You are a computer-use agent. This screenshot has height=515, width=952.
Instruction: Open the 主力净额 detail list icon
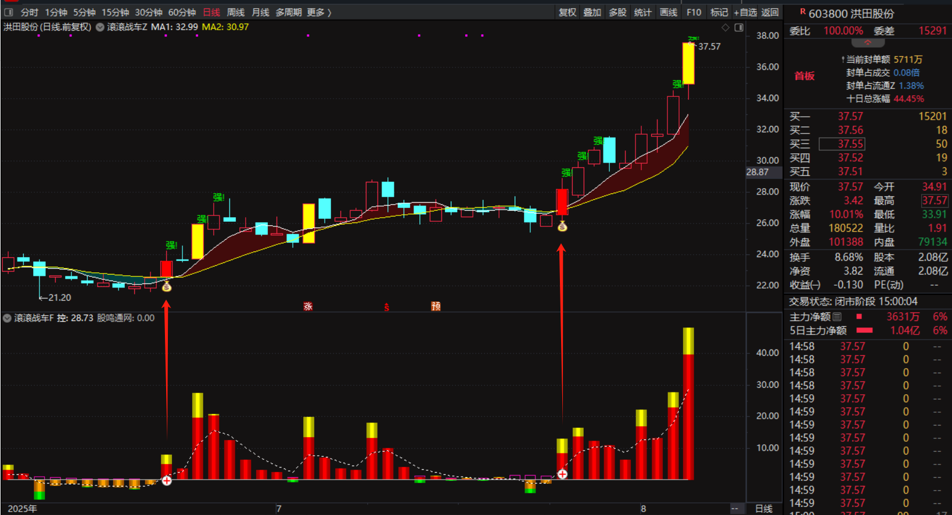837,317
